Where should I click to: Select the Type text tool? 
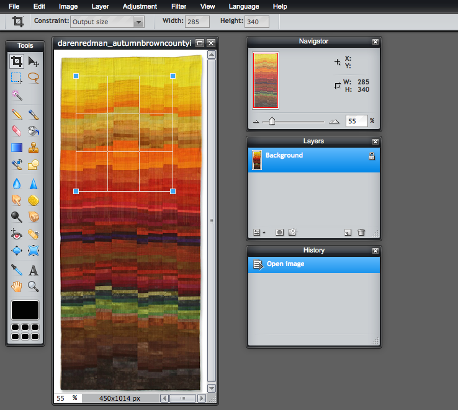[x=34, y=270]
